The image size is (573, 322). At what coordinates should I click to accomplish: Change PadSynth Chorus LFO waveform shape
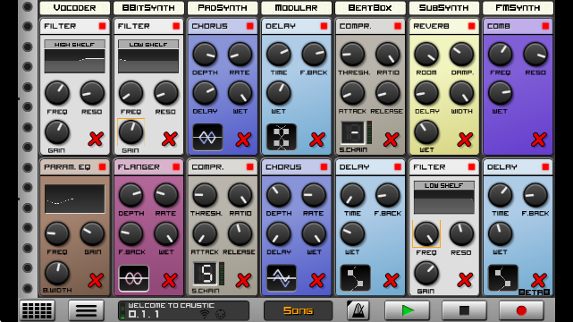(207, 138)
